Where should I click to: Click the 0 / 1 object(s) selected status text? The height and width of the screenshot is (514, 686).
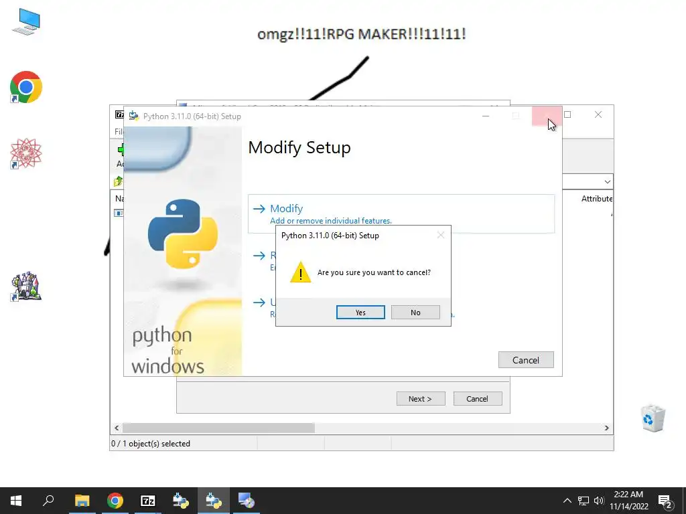tap(151, 443)
